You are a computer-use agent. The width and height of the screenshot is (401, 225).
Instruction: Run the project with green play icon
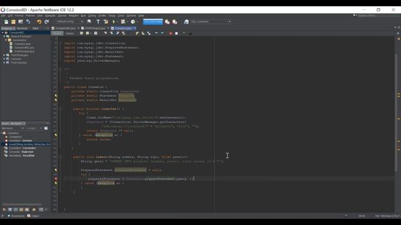pyautogui.click(x=114, y=22)
